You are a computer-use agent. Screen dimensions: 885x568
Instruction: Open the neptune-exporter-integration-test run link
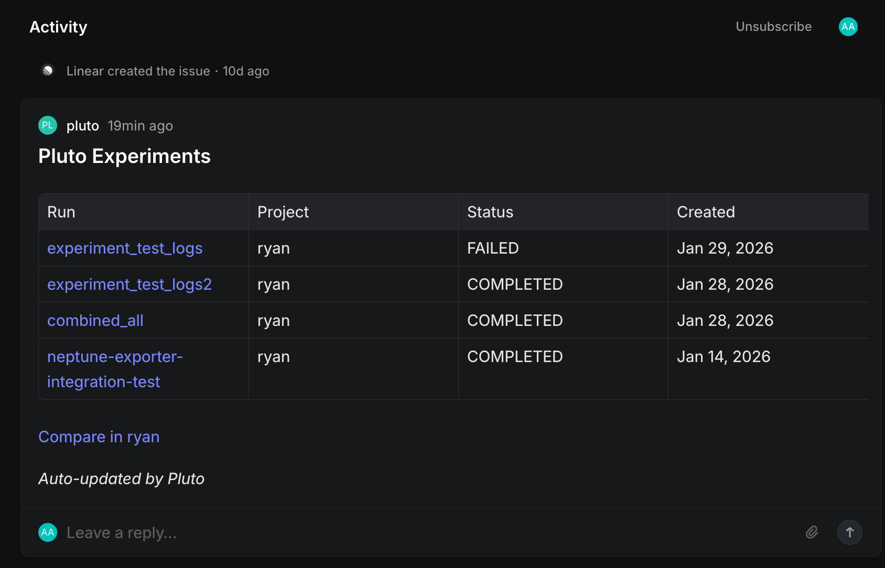(x=115, y=369)
